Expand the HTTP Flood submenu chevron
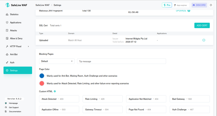The height and width of the screenshot is (116, 217). pos(28,46)
